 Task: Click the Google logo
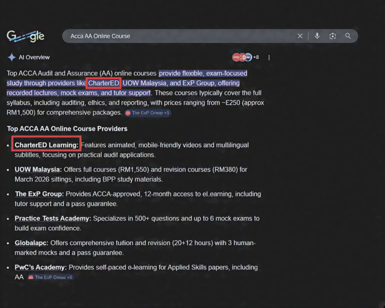[x=25, y=36]
